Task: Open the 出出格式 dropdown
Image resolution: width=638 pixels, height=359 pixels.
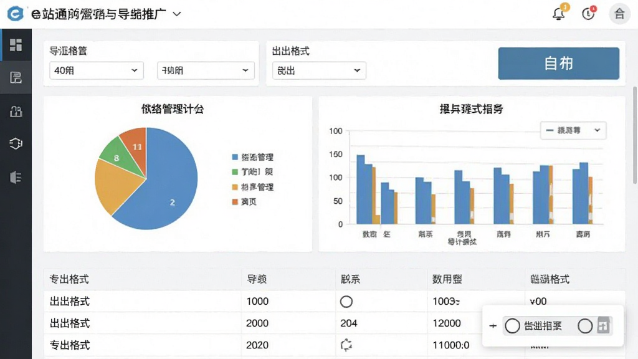Action: 319,70
